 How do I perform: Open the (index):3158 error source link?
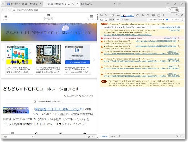(x=170, y=38)
